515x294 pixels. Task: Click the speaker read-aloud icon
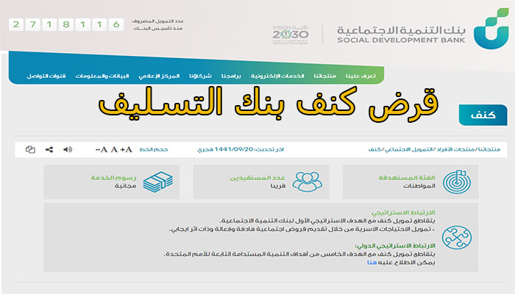pyautogui.click(x=68, y=150)
